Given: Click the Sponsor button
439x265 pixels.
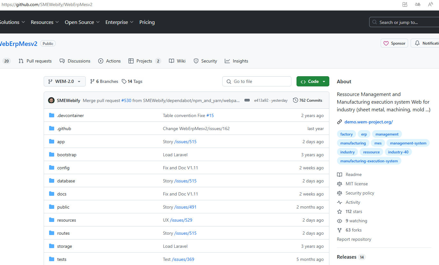Looking at the screenshot, I should click(394, 43).
